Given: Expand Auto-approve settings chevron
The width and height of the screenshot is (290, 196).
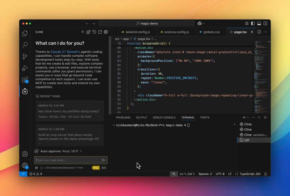Looking at the screenshot, I should tap(81, 151).
